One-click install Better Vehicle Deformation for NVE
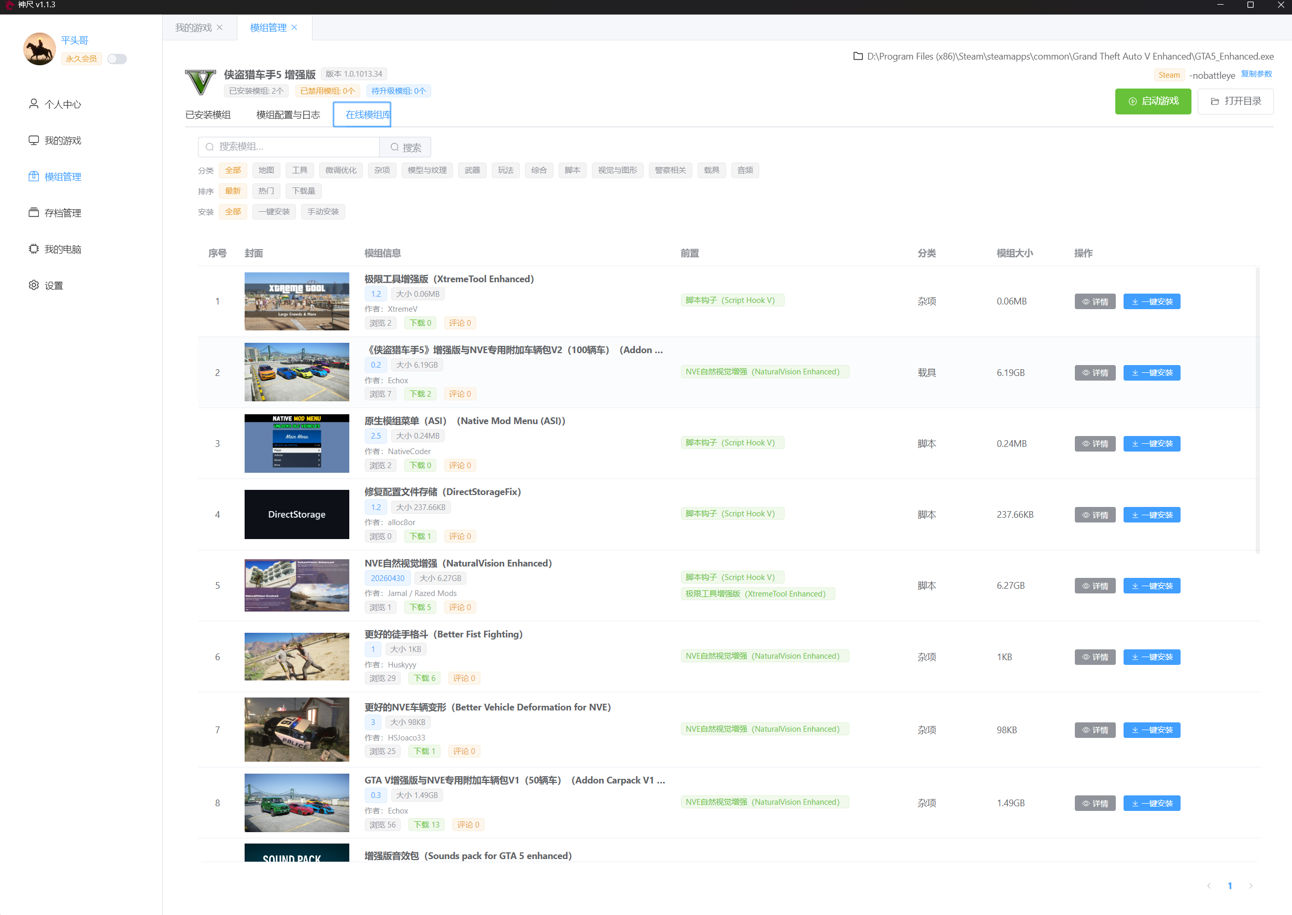This screenshot has width=1292, height=915. tap(1152, 730)
